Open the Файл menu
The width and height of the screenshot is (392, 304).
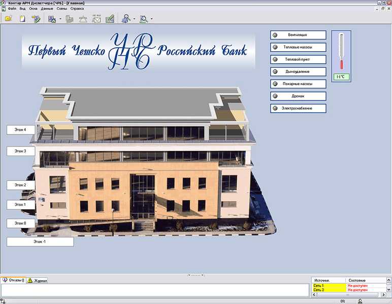point(12,9)
